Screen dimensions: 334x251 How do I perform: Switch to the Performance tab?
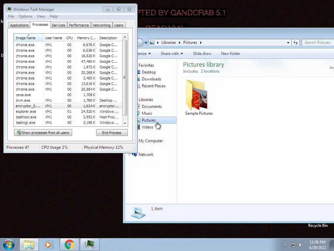point(79,25)
